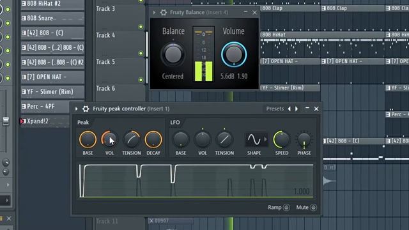Toggle mute LED next to 808 HiHat #2
The width and height of the screenshot is (409, 230).
click(x=8, y=10)
